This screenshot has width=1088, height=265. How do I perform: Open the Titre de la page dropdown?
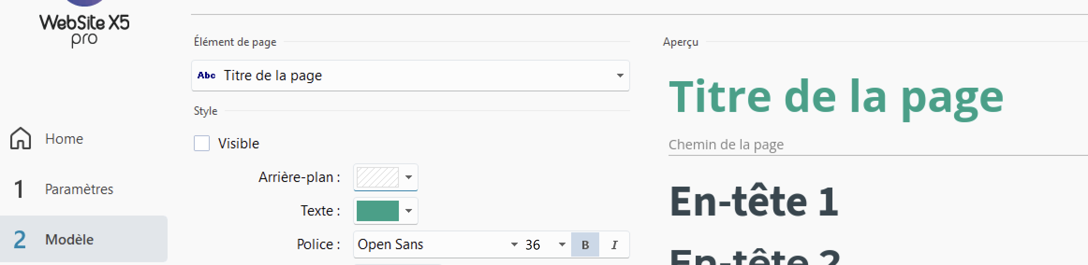point(411,76)
